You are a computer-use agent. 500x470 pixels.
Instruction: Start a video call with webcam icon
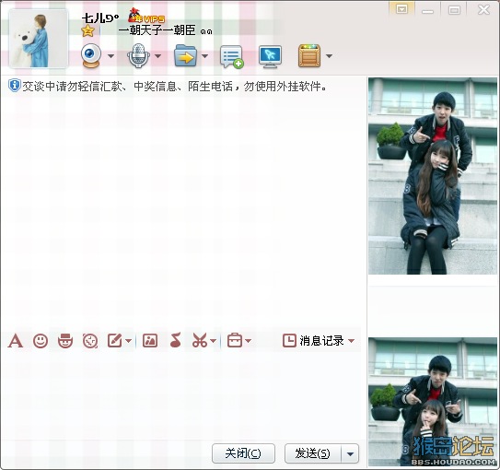pyautogui.click(x=91, y=55)
